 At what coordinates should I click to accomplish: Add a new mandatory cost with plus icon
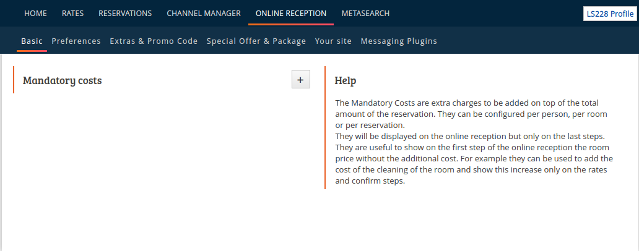click(301, 79)
